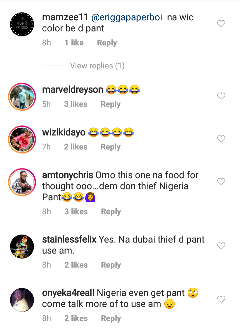Open the stainlessfelix username link
Viewport: 240px width, 330px height.
[69, 240]
